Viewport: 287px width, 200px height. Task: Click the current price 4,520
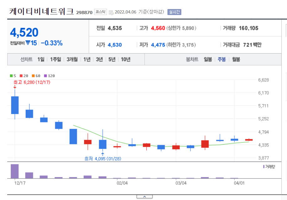click(24, 32)
